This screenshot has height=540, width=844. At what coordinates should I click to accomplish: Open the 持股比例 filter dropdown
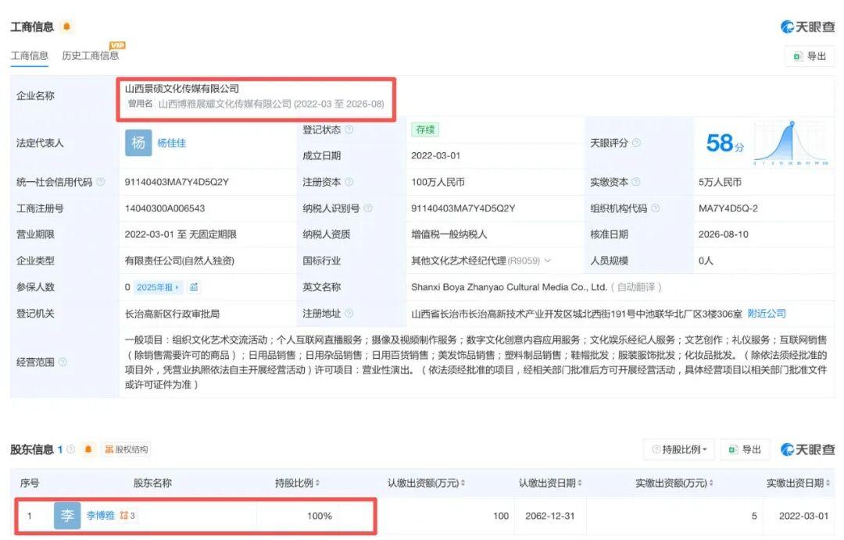(679, 449)
